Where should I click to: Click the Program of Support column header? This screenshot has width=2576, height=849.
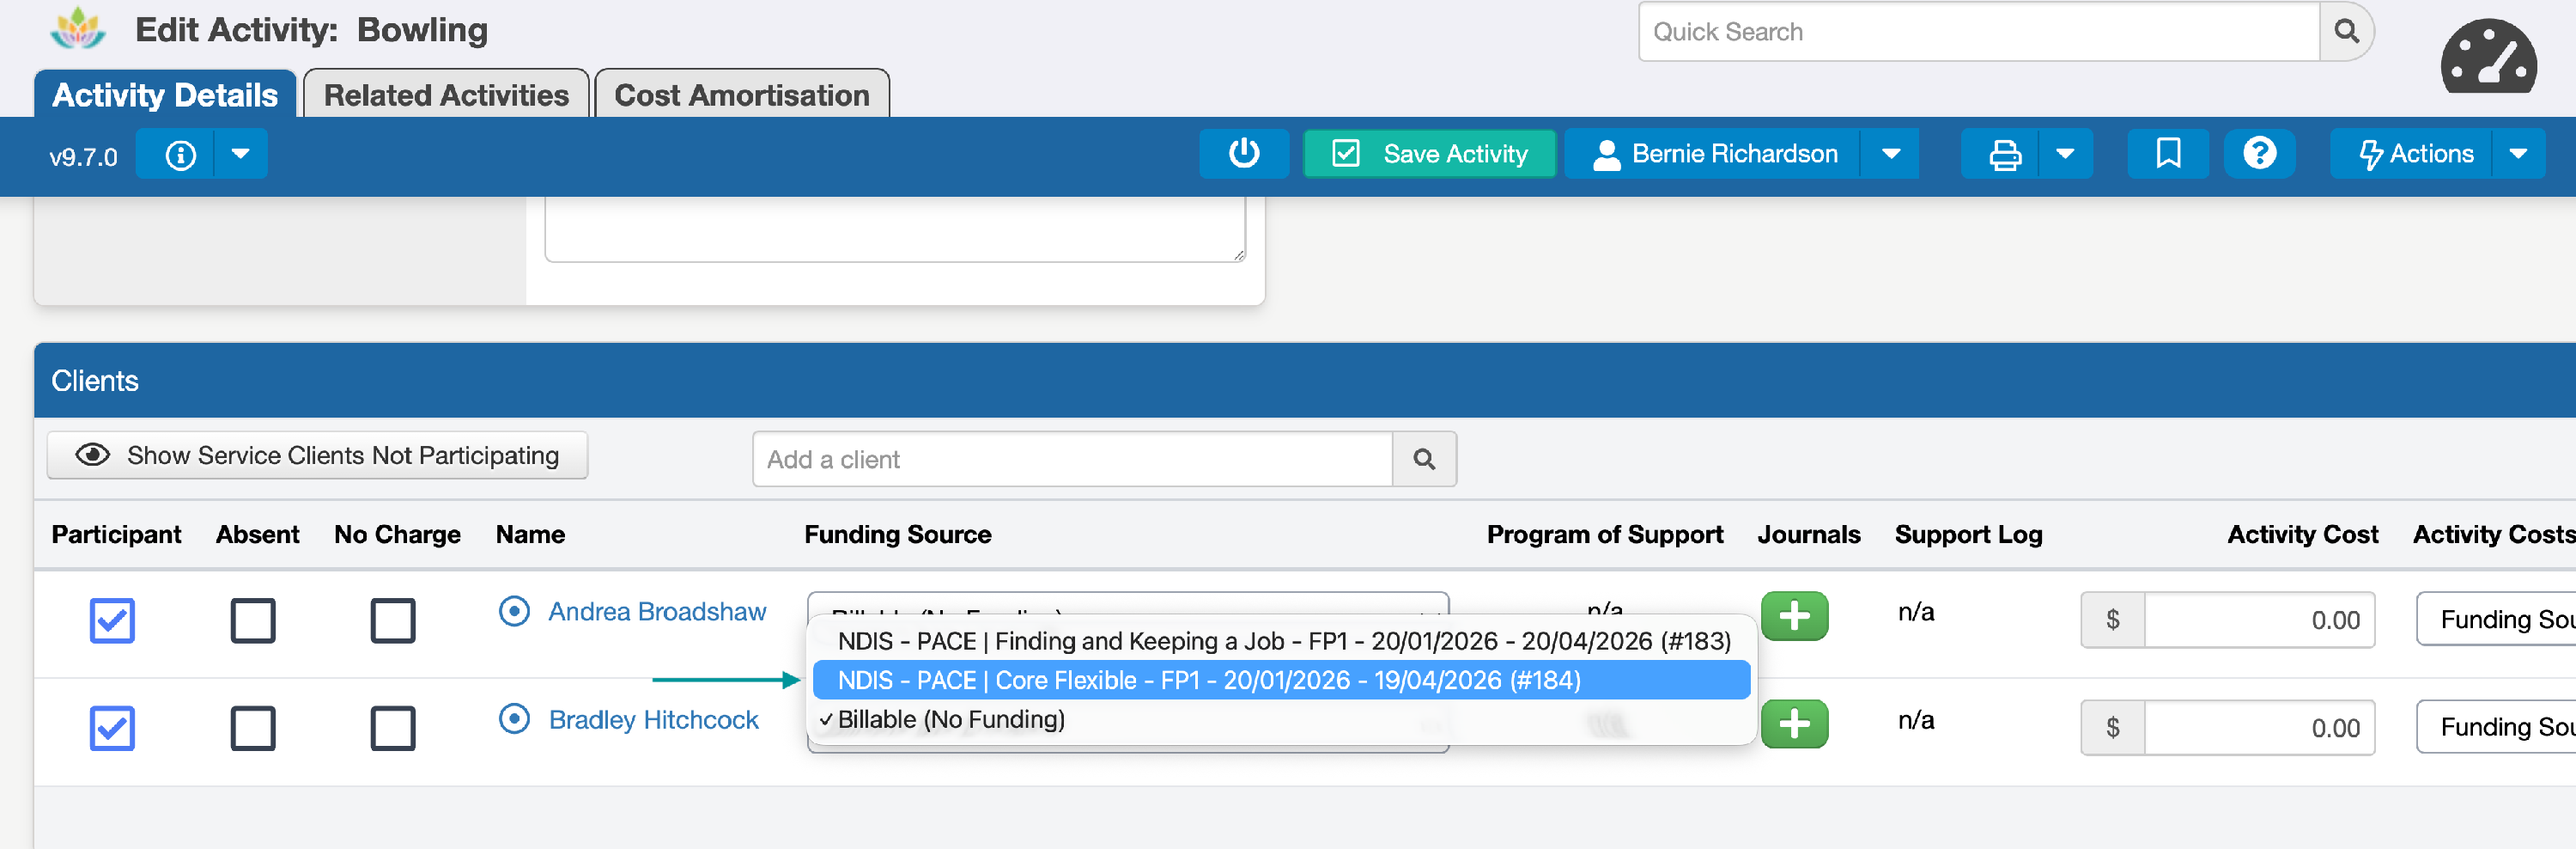[1604, 534]
